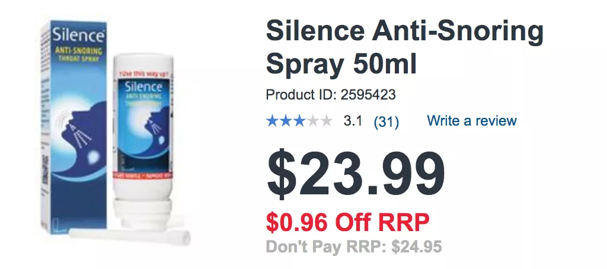607x269 pixels.
Task: Click the Don't Pay RRP $24.95 text
Action: coord(354,246)
